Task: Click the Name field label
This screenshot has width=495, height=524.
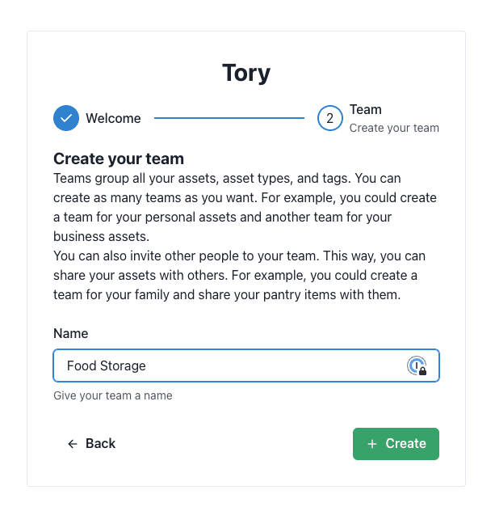Action: pyautogui.click(x=71, y=333)
